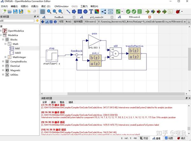Open the 文件(F) menu

pyautogui.click(x=4, y=6)
